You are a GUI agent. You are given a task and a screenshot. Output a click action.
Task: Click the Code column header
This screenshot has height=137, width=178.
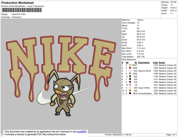155,63
